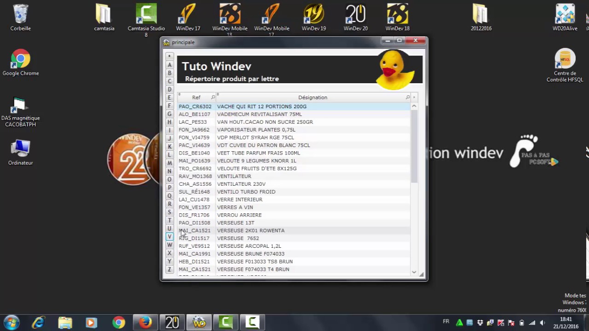
Task: Launch WinDev Mobile 18 desktop shortcut
Action: (230, 20)
